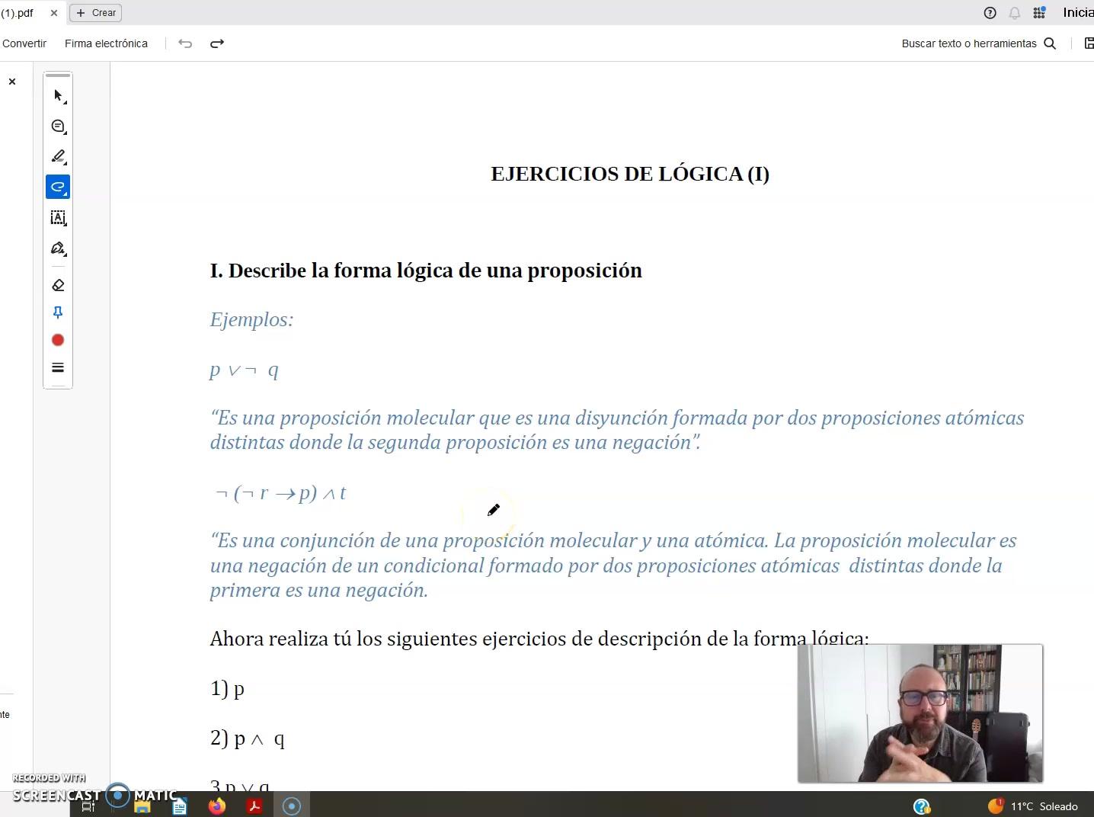Open the Firma electrónica menu
Viewport: 1094px width, 817px height.
tap(107, 43)
